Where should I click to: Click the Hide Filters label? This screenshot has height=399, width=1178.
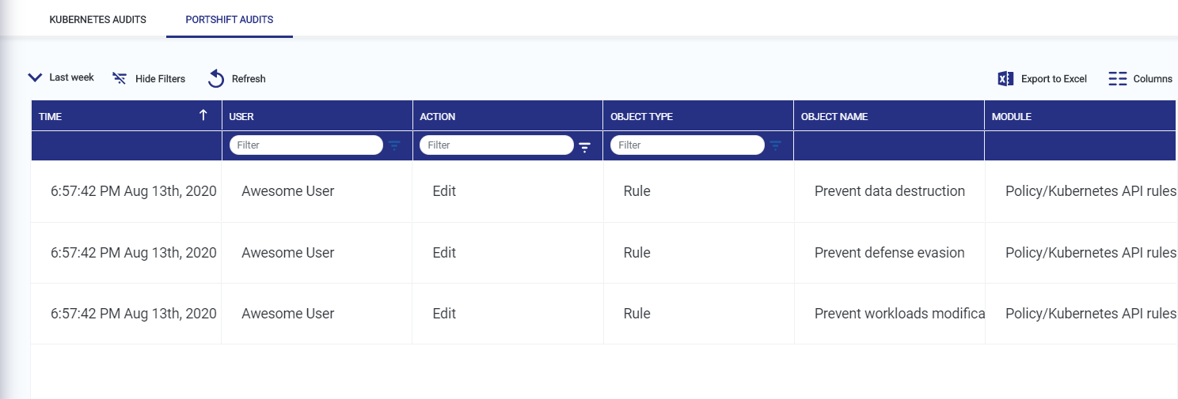[x=160, y=79]
